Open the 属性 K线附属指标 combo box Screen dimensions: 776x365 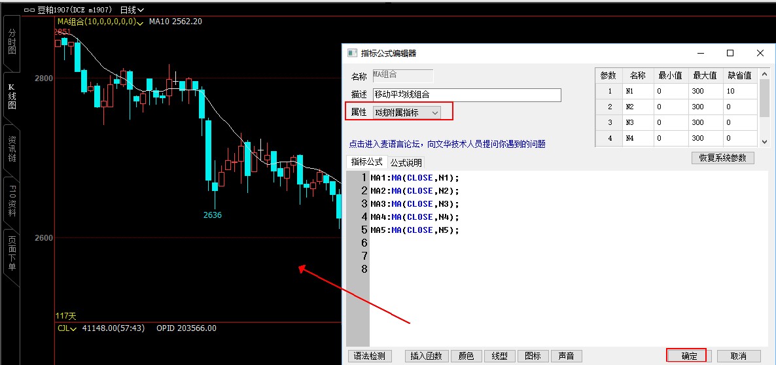click(406, 113)
